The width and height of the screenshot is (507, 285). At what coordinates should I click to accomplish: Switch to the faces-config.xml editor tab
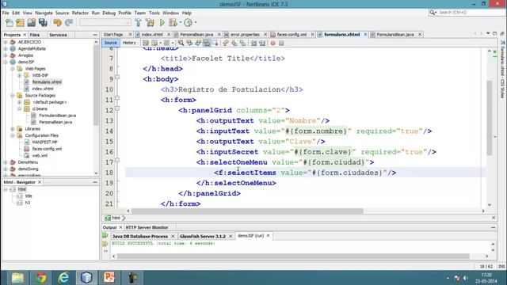point(292,35)
